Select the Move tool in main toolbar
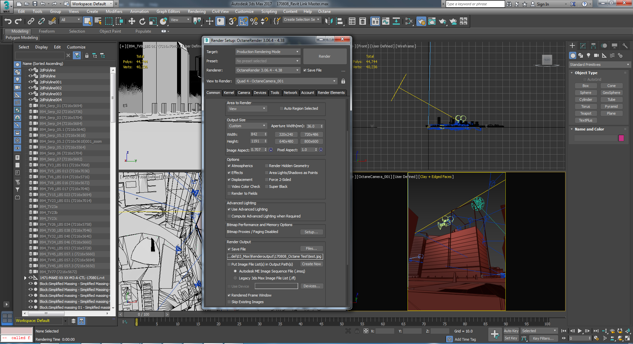633x344 pixels. coord(132,21)
